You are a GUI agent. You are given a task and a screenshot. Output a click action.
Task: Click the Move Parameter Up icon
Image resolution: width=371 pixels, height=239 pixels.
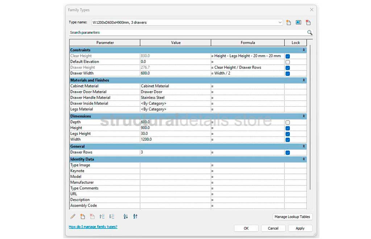point(102,217)
